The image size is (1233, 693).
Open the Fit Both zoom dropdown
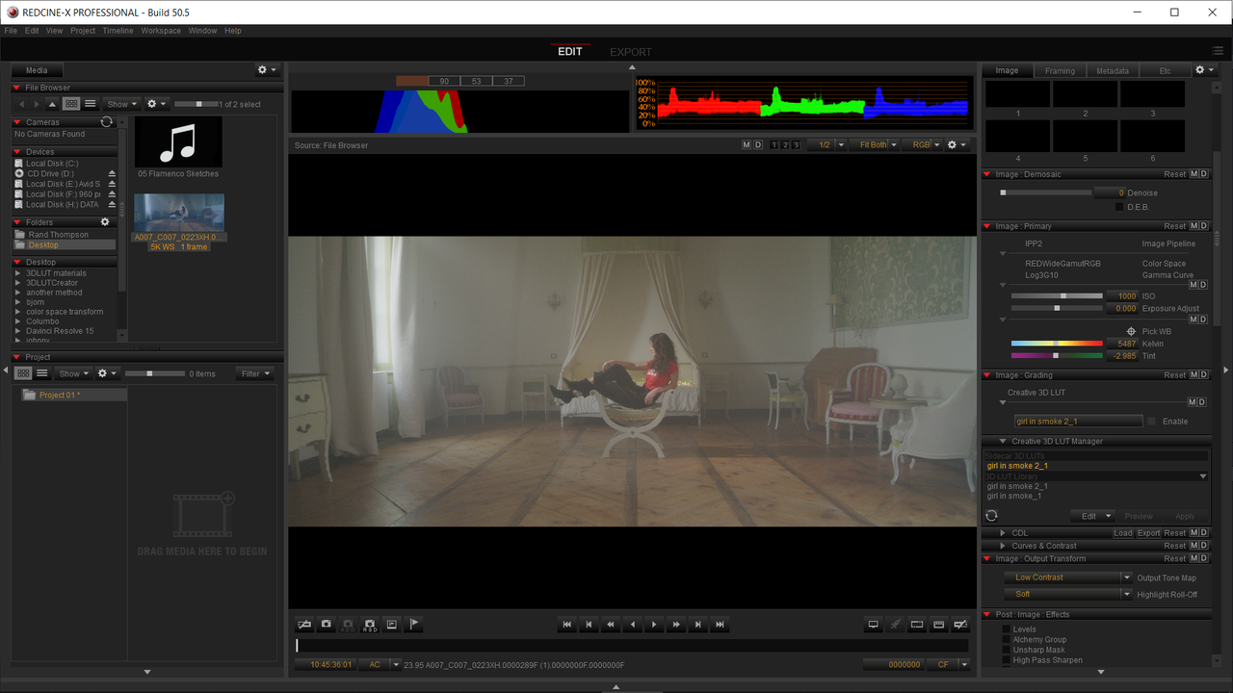click(876, 145)
